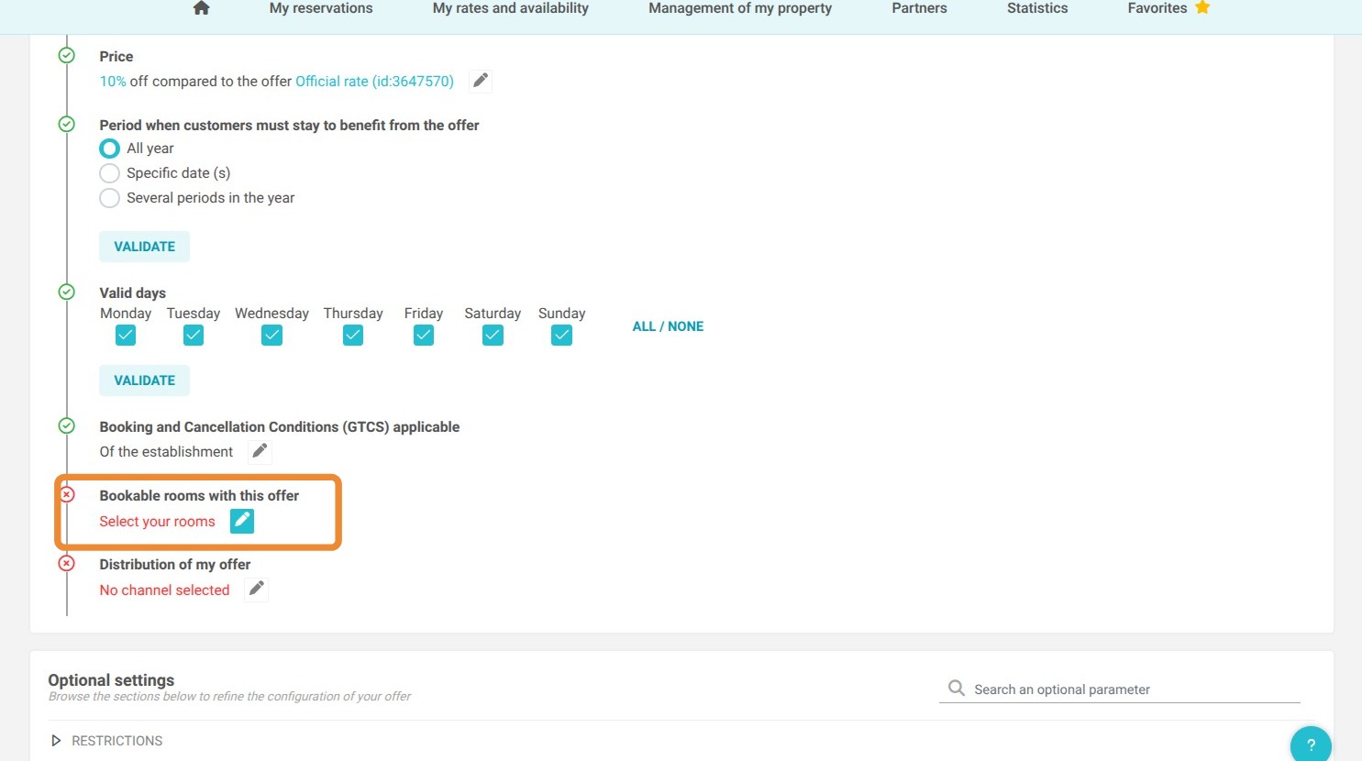Open My reservations menu
1362x761 pixels.
pos(321,8)
